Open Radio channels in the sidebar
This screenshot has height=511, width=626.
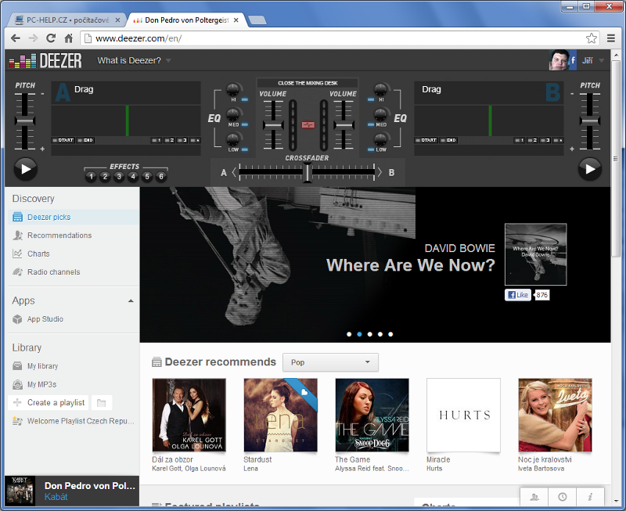pyautogui.click(x=53, y=272)
